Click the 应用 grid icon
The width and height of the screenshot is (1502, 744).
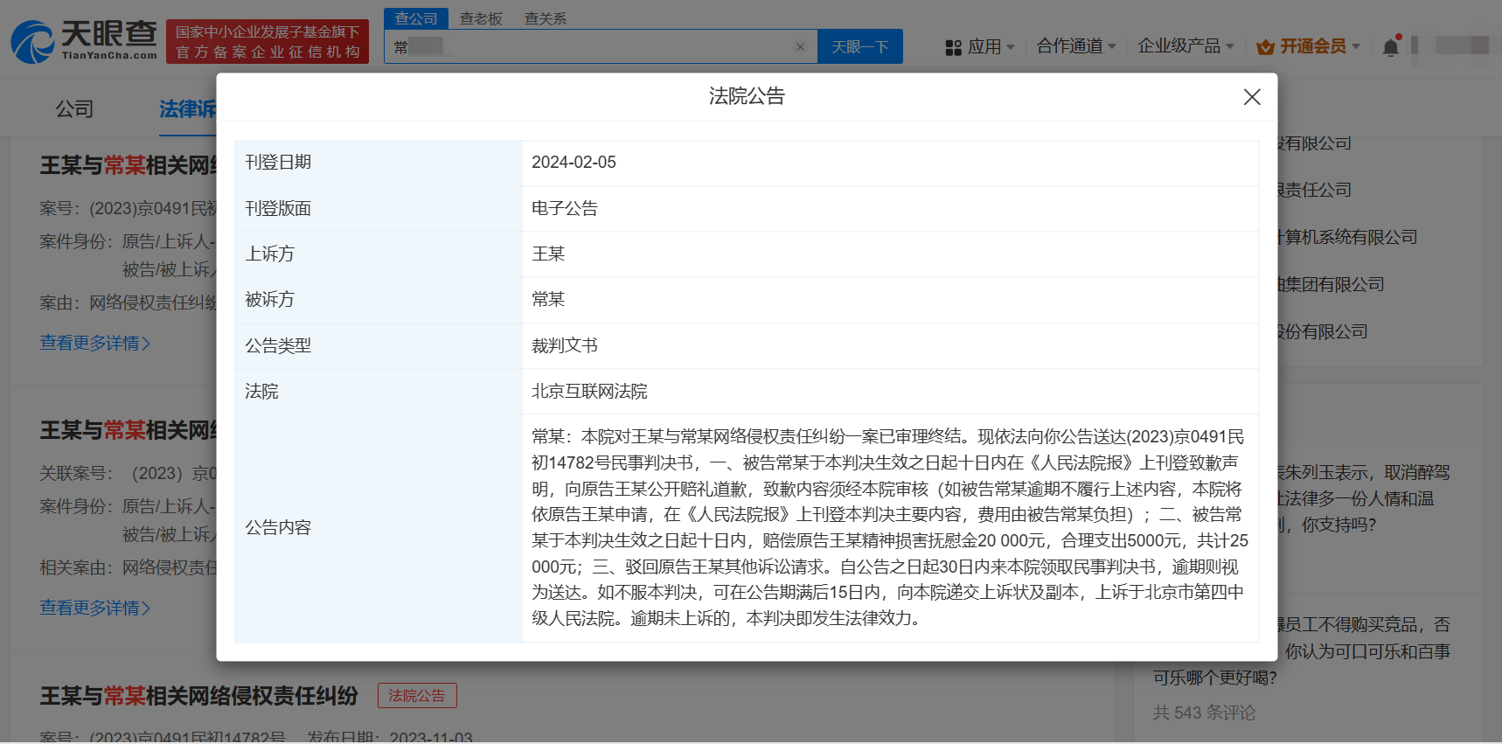click(x=953, y=47)
